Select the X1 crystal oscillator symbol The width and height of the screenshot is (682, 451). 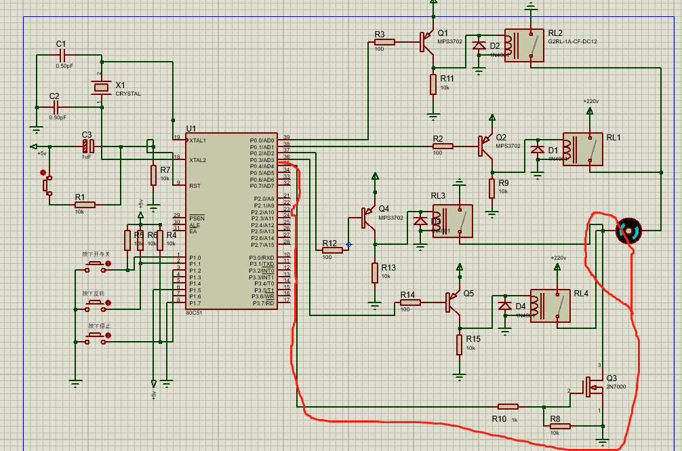pyautogui.click(x=101, y=87)
